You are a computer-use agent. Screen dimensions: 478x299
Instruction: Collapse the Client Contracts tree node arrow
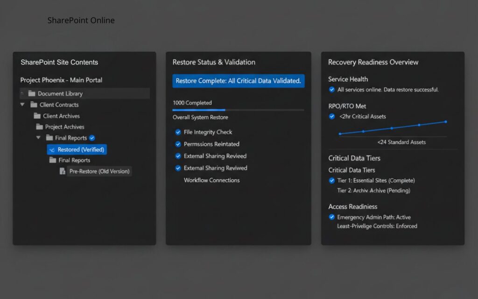coord(22,105)
